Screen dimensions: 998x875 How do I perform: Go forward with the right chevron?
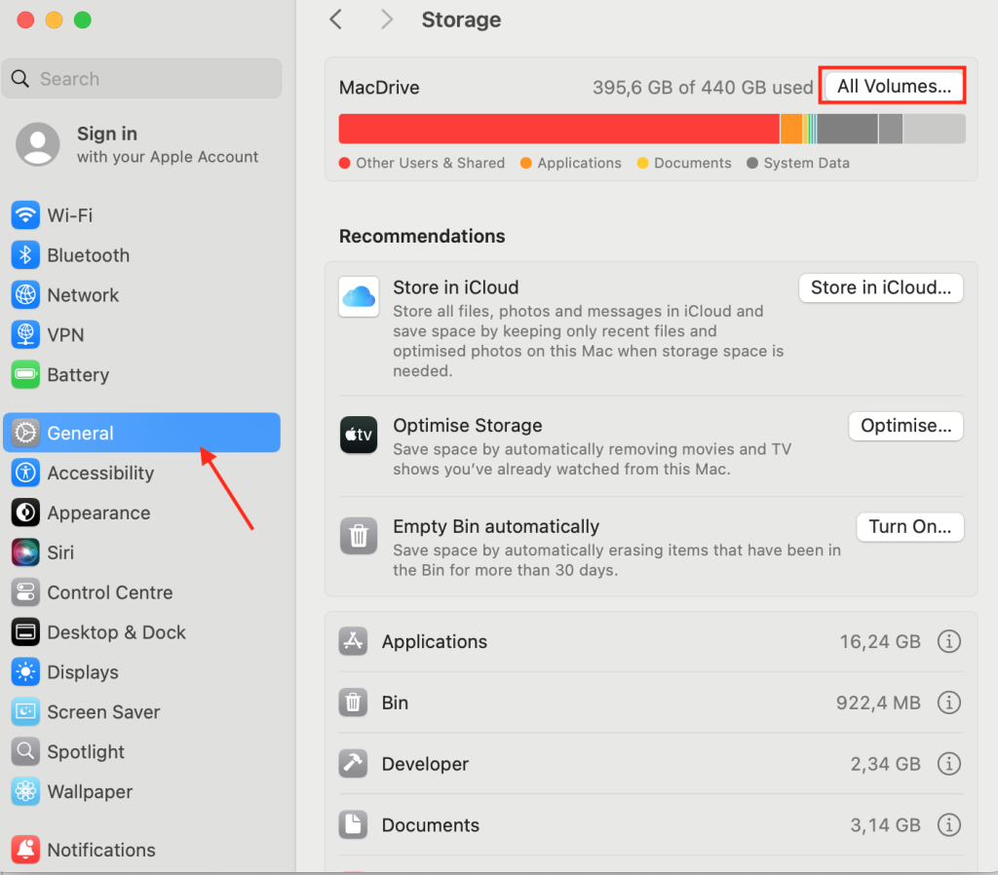[x=386, y=19]
